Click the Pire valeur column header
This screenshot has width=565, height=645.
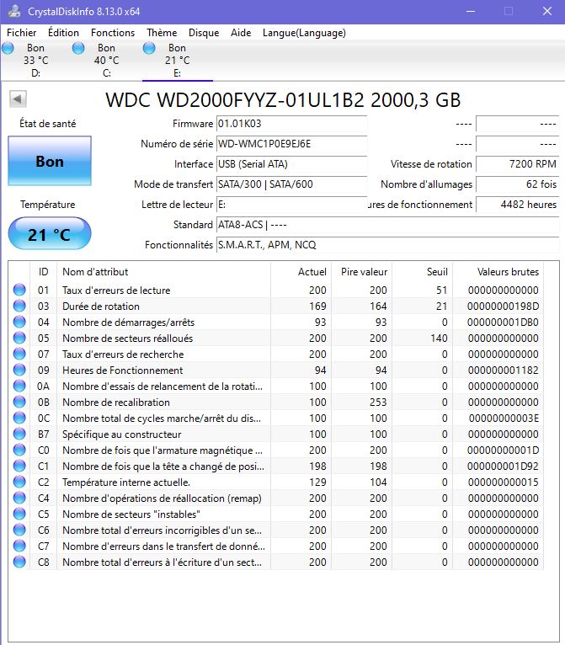click(x=361, y=272)
